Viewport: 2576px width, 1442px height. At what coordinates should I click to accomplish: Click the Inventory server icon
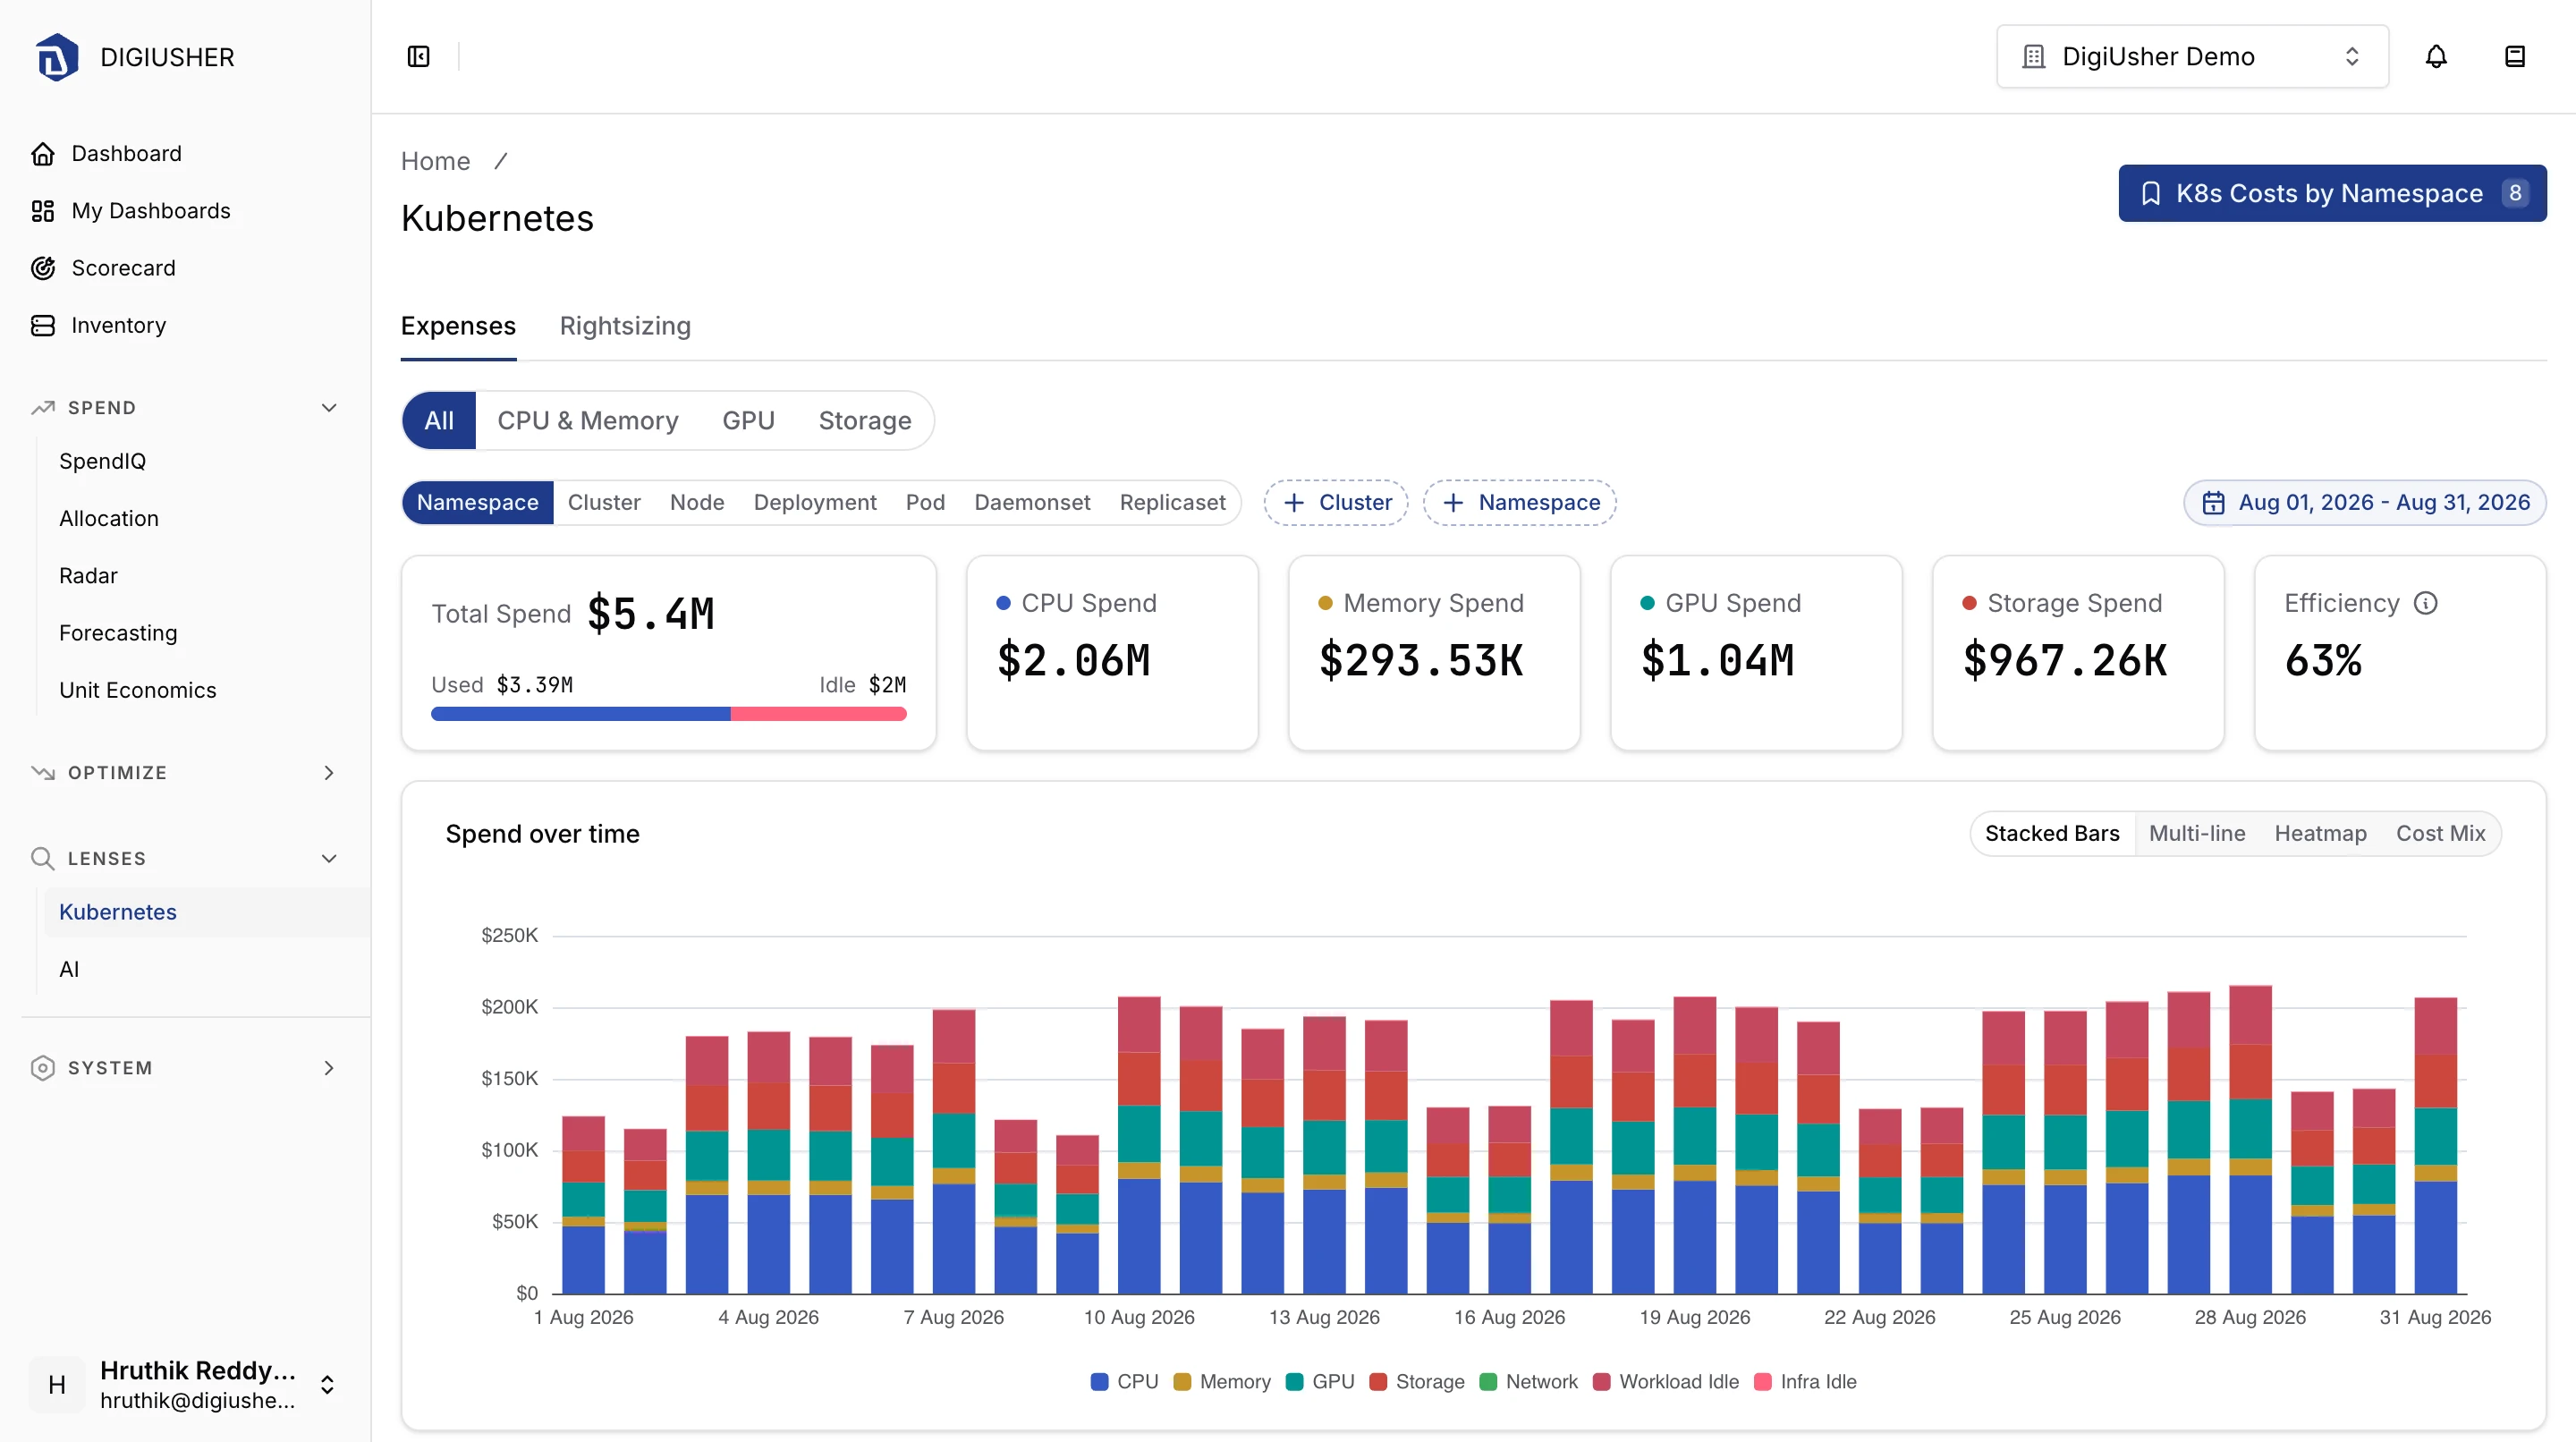pyautogui.click(x=43, y=326)
